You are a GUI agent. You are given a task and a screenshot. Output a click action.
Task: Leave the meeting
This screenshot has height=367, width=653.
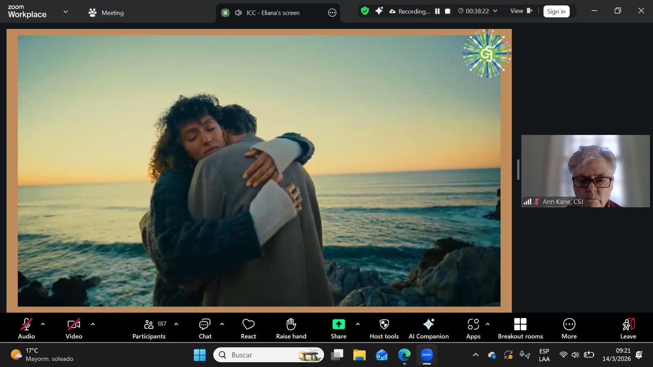click(x=628, y=328)
